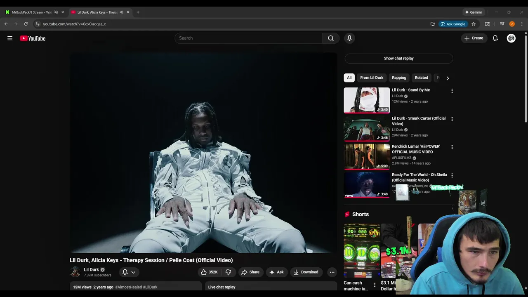Open the account avatar menu

511,38
